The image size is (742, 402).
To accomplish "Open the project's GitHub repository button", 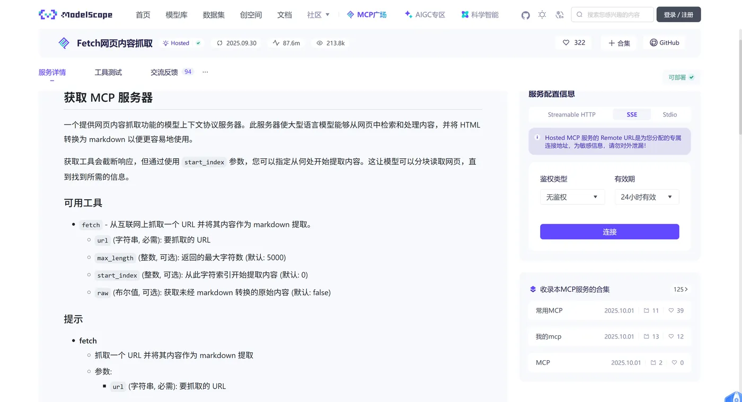I will (x=664, y=42).
